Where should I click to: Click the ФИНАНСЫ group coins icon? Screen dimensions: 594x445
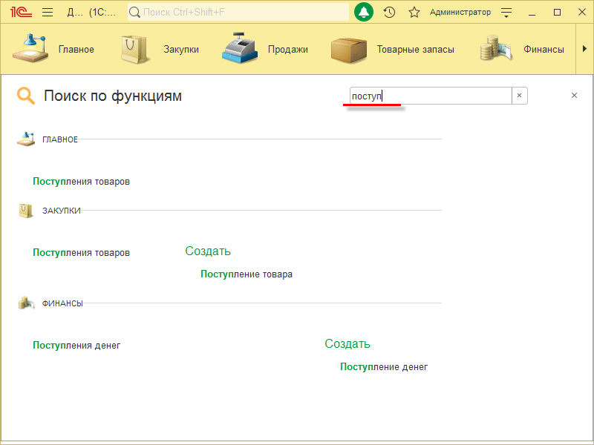26,303
